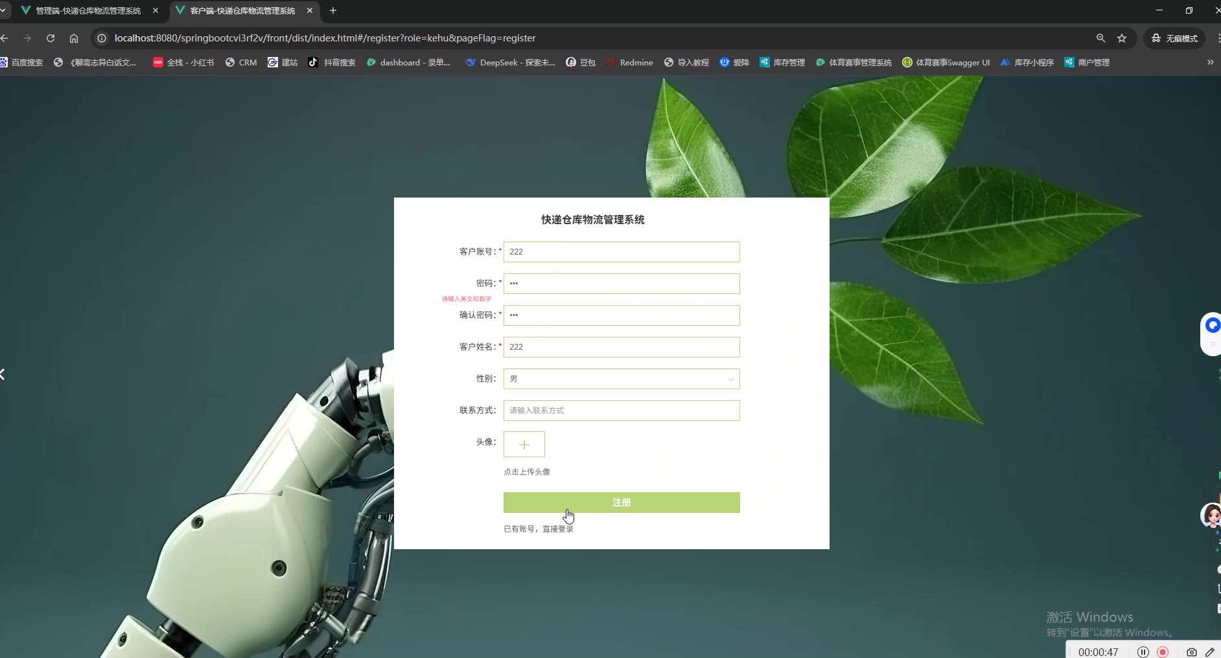Open the 豆包 bookmark

581,62
